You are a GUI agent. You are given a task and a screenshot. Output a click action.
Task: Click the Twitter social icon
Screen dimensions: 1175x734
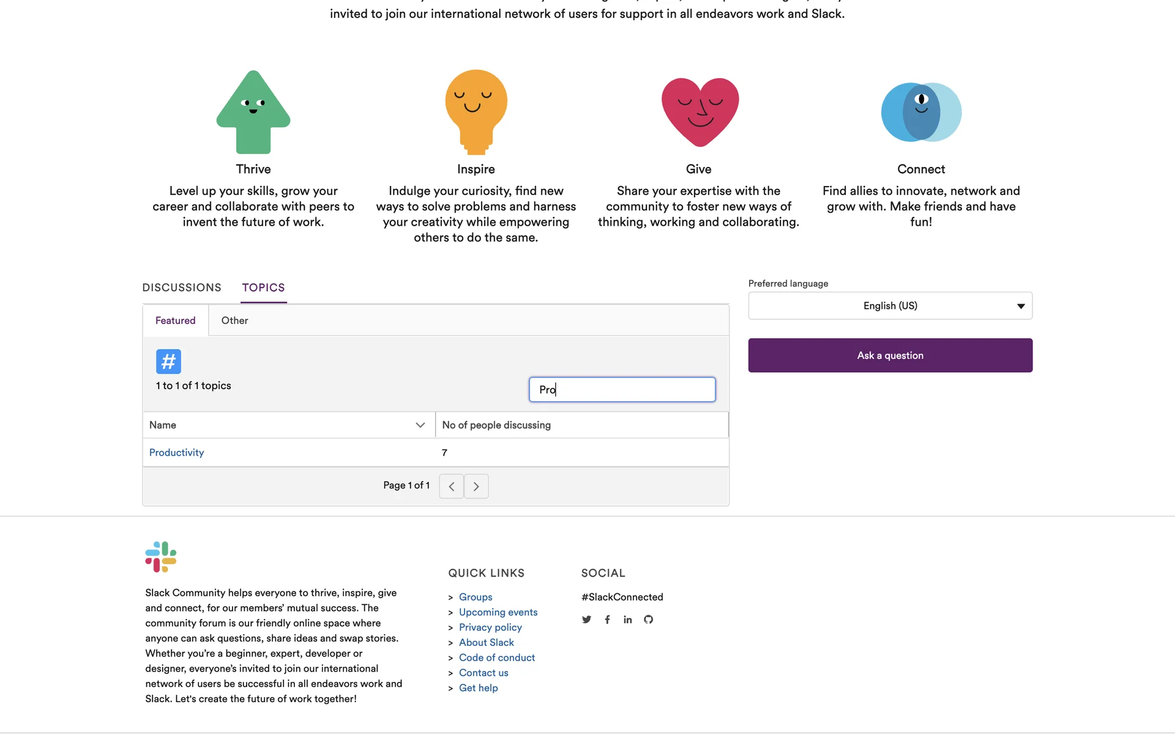[586, 620]
